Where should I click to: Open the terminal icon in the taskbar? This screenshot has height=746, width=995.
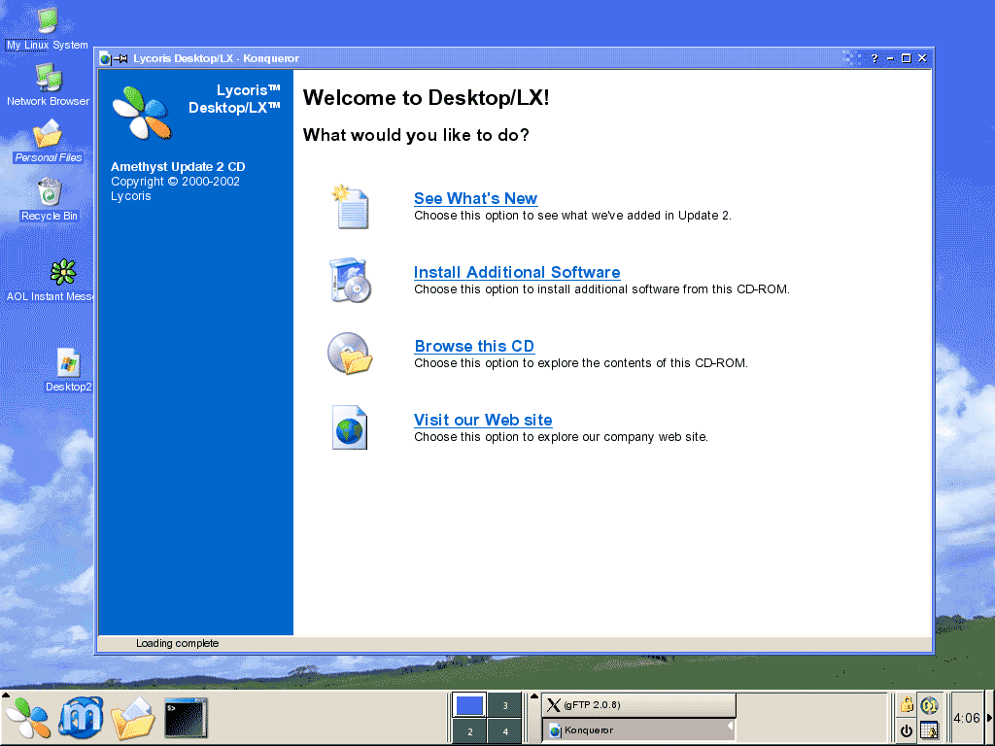(x=186, y=719)
